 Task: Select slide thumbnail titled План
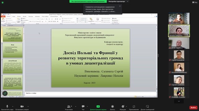13,50
